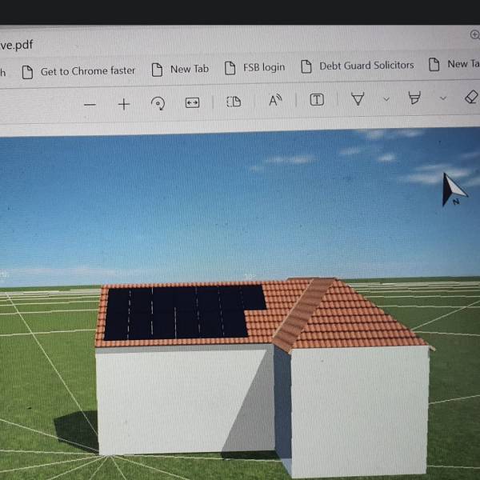
Task: Select the Erase tool
Action: (471, 97)
